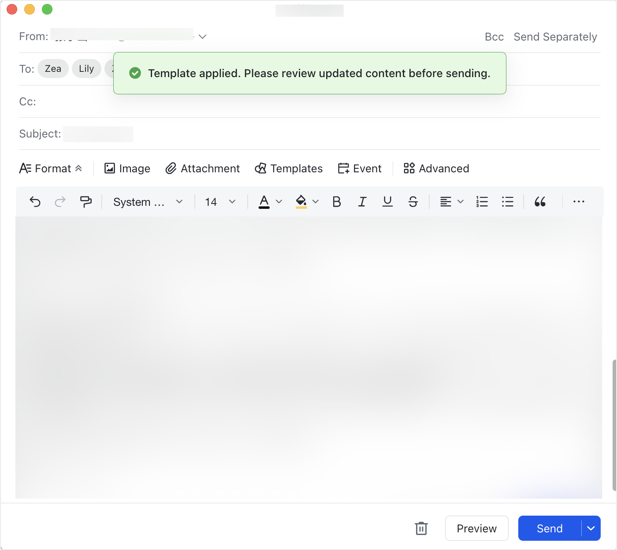Toggle underline formatting

pos(387,202)
